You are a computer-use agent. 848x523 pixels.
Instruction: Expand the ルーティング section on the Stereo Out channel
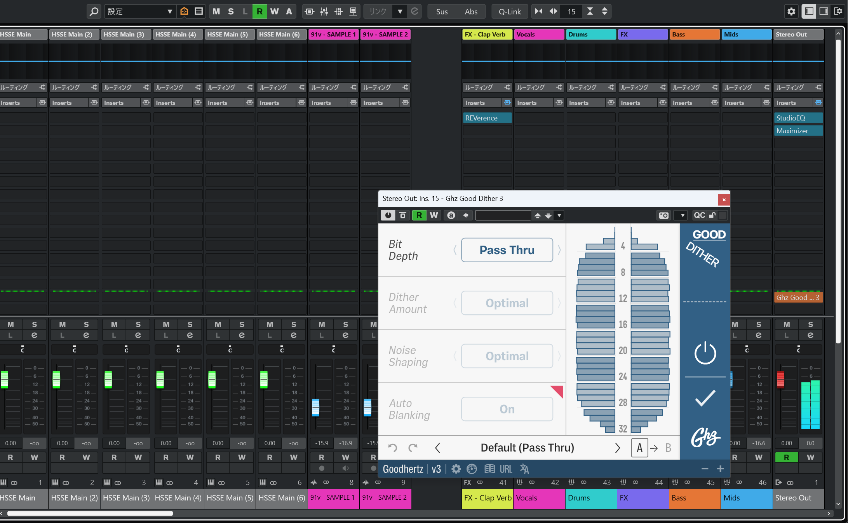[799, 87]
